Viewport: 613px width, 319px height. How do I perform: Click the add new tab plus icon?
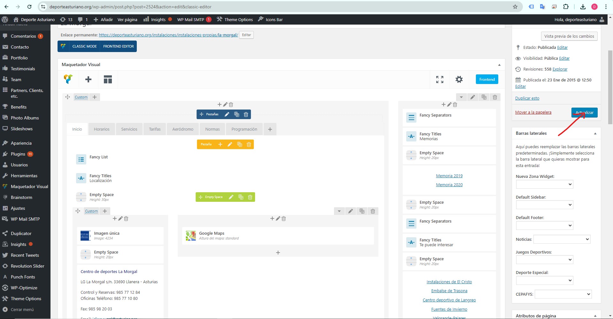pyautogui.click(x=270, y=129)
